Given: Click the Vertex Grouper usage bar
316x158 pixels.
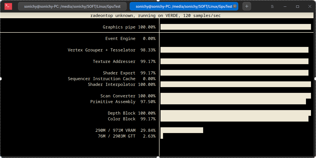Looking at the screenshot, I should pos(234,50).
